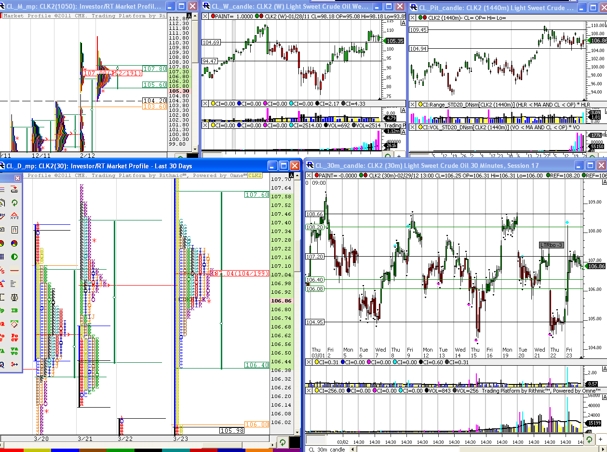Click the green half-circle icon in floating toolbar
This screenshot has height=452, width=607.
coord(14,257)
